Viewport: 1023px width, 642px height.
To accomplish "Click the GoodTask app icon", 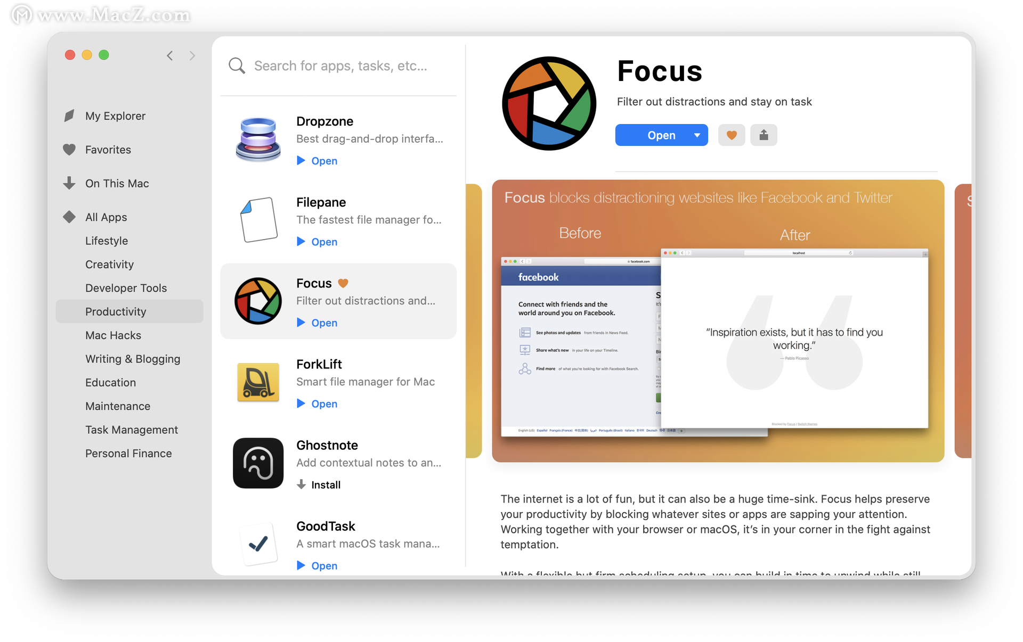I will pos(257,543).
